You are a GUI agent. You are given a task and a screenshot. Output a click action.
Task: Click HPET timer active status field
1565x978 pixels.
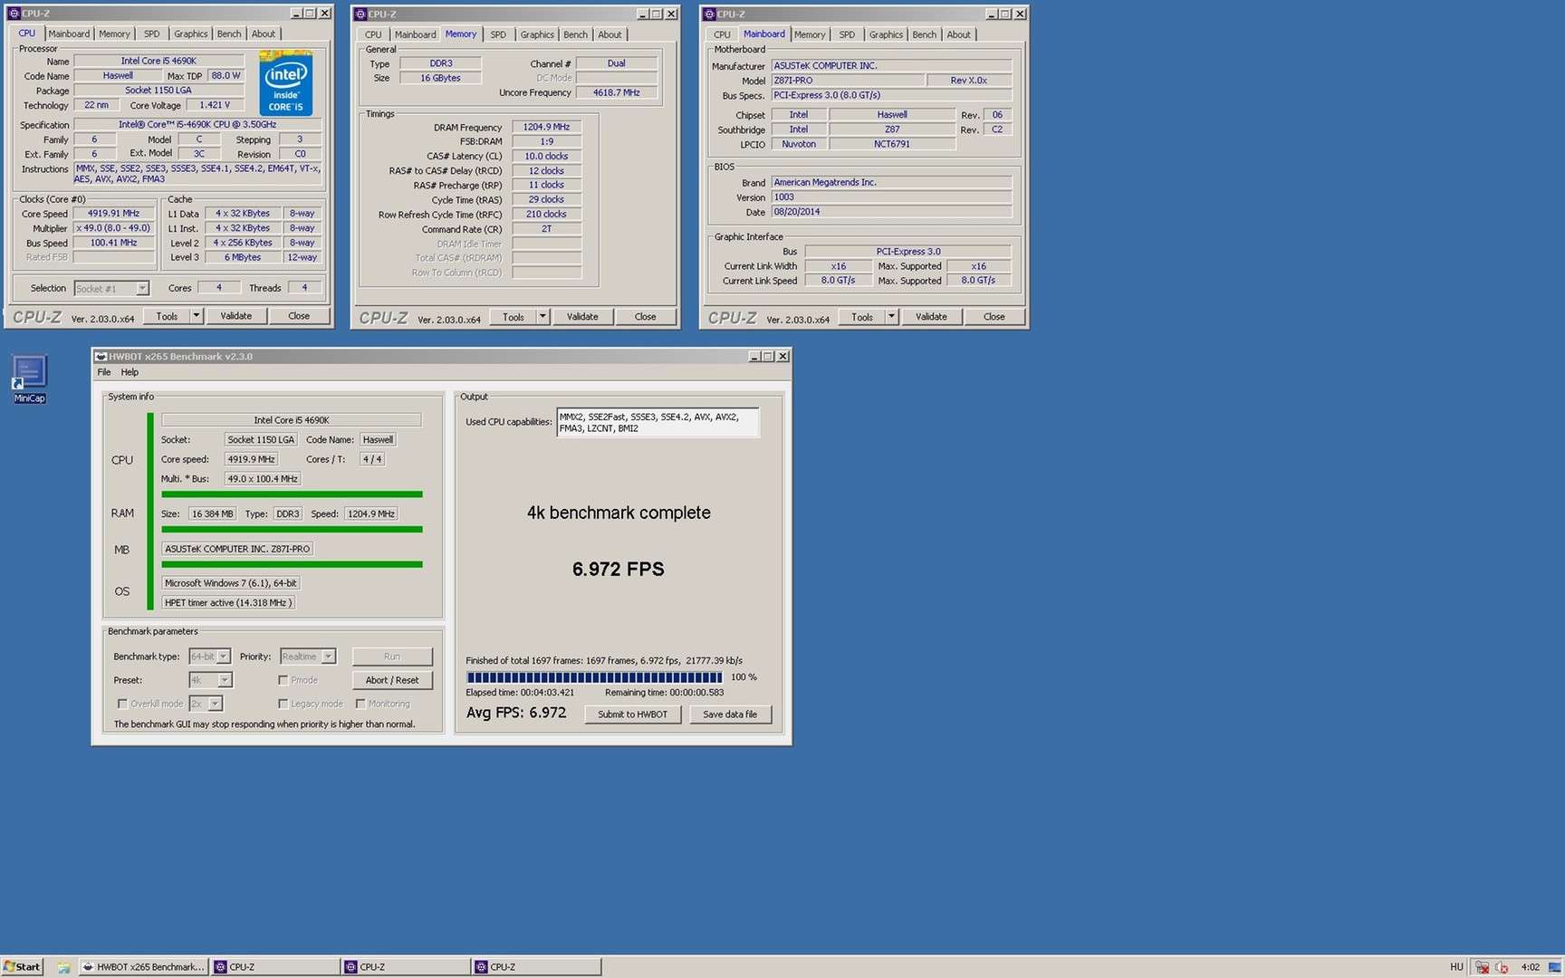point(227,603)
